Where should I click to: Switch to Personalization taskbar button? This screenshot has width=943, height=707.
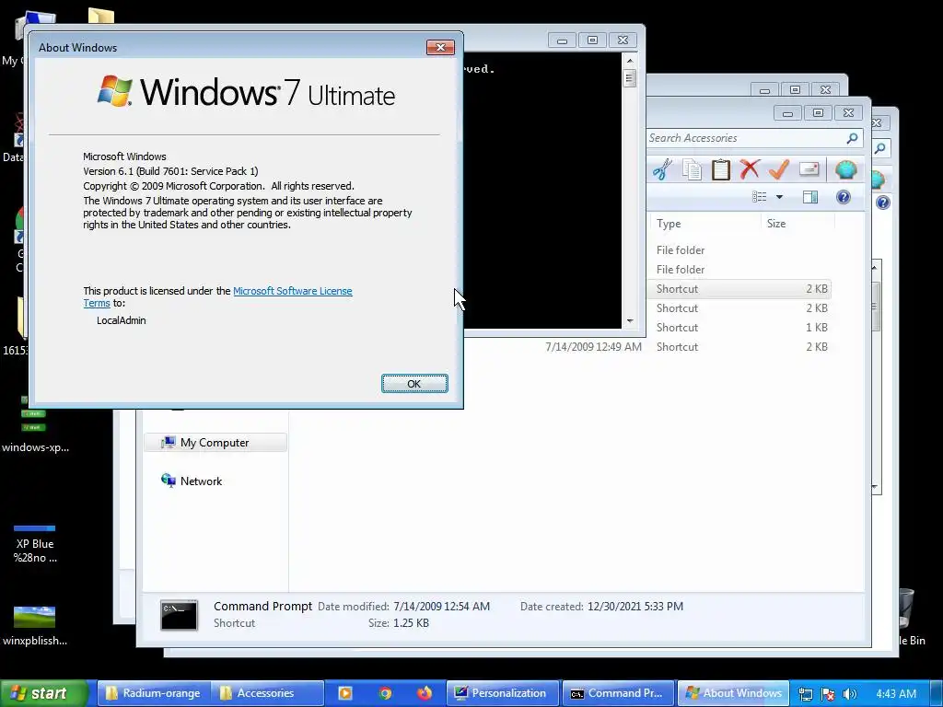coord(502,693)
